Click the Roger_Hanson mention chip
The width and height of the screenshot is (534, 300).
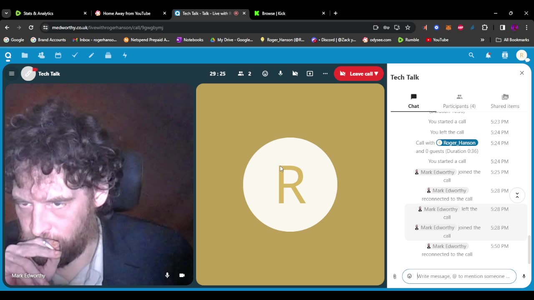(457, 143)
